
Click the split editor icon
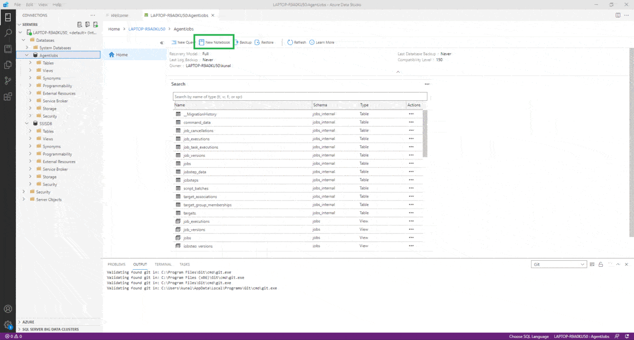pos(618,15)
